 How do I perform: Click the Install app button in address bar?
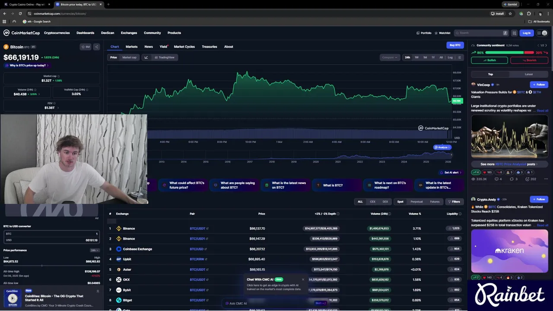497,13
